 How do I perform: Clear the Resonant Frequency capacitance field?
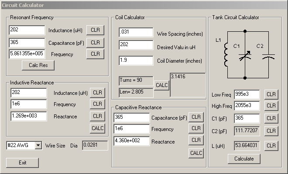[95, 43]
